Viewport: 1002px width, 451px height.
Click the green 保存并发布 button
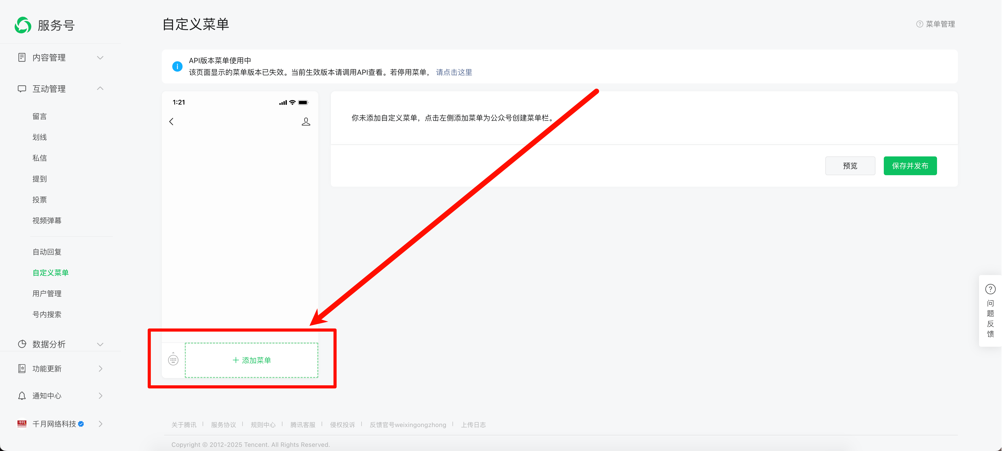pyautogui.click(x=910, y=166)
